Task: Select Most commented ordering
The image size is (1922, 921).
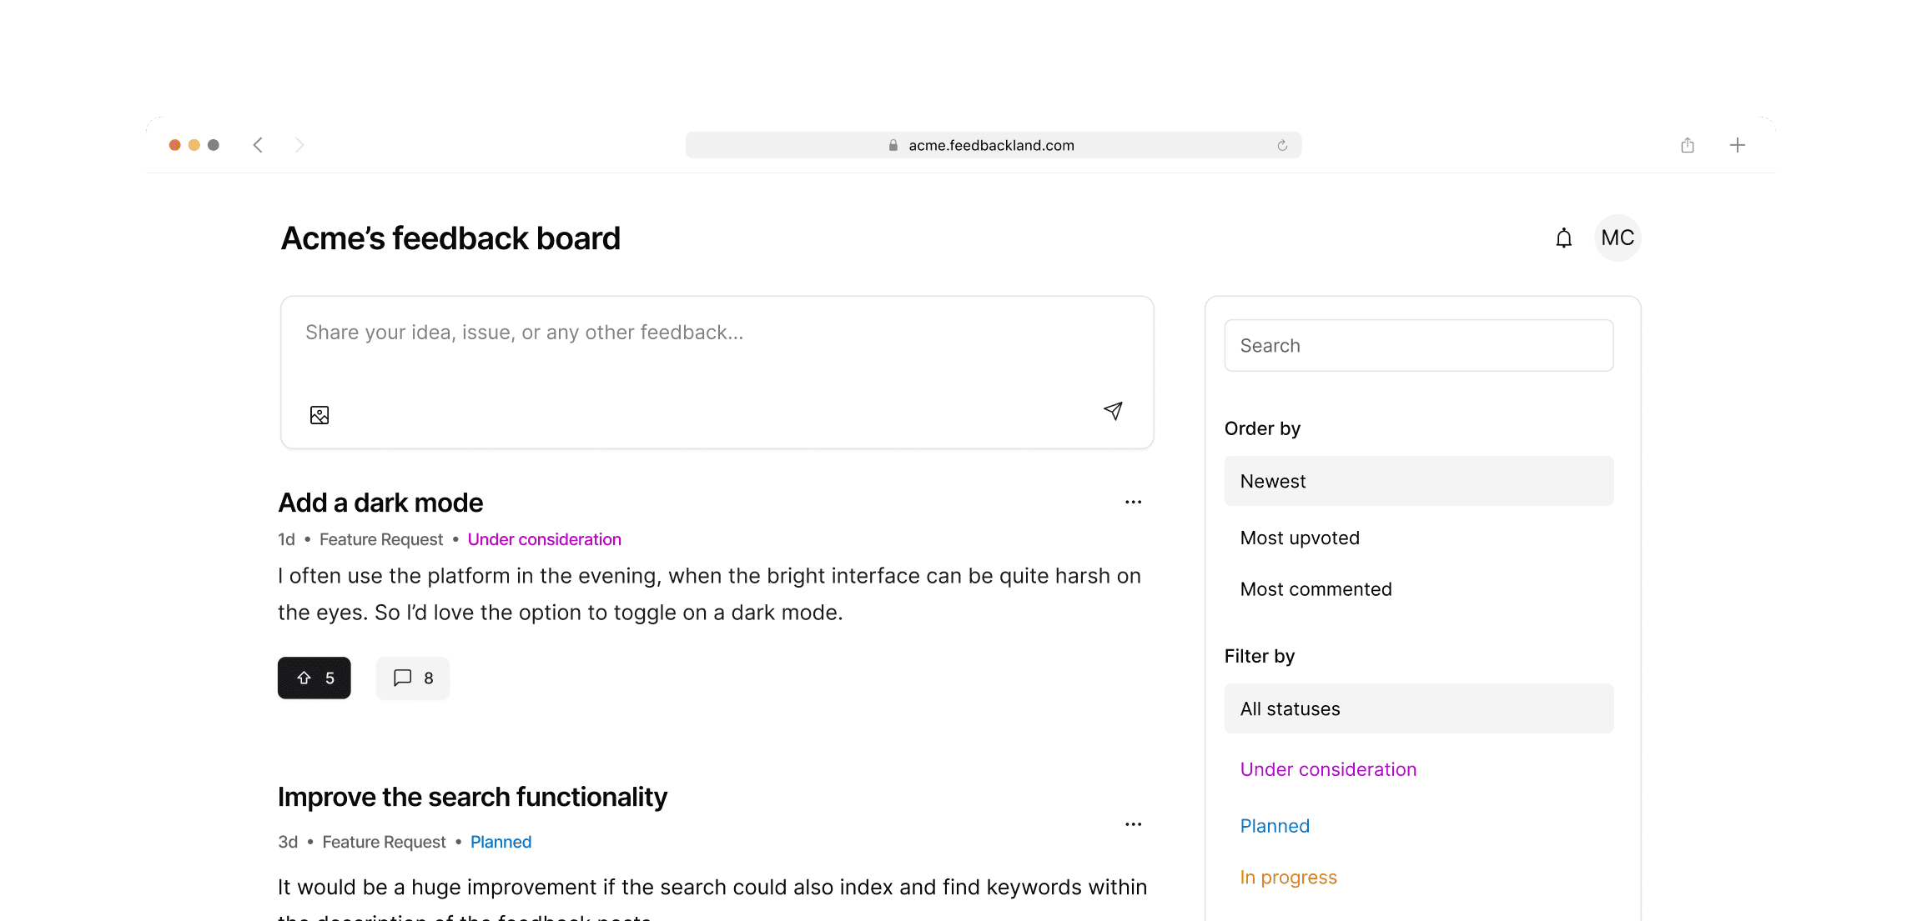Action: pos(1316,589)
